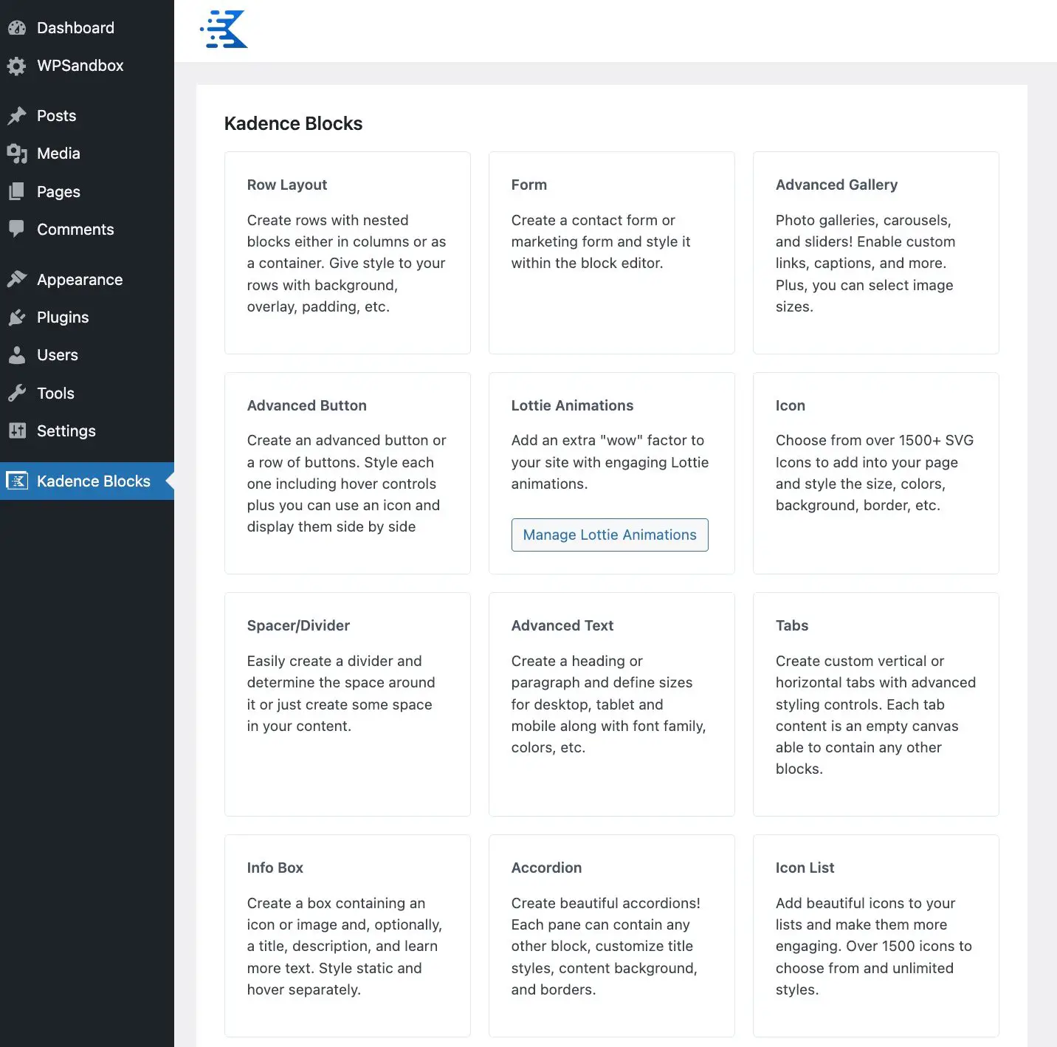Image resolution: width=1057 pixels, height=1047 pixels.
Task: Click the Advanced Text description text
Action: (x=608, y=704)
